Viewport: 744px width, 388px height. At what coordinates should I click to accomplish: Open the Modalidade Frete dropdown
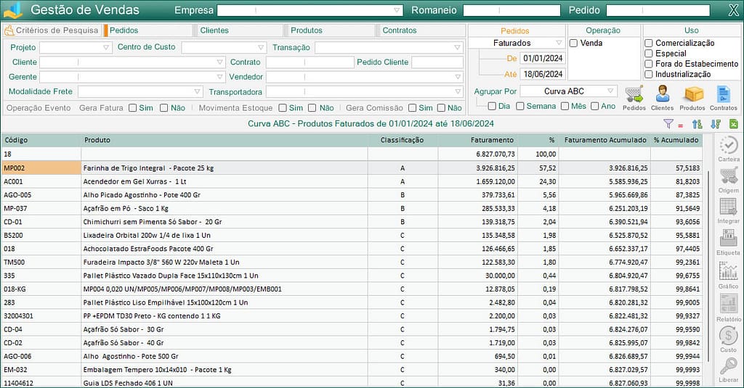(198, 91)
